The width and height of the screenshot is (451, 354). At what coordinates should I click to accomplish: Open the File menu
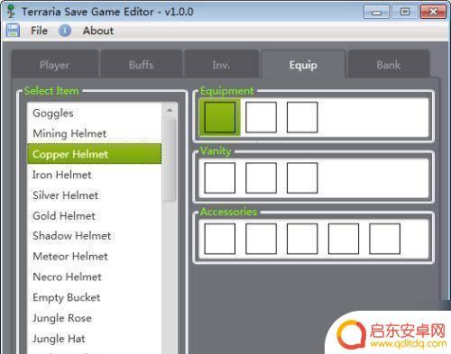point(40,31)
